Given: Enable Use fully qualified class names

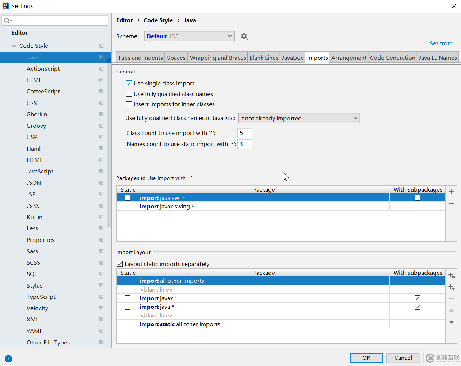Looking at the screenshot, I should pyautogui.click(x=129, y=94).
